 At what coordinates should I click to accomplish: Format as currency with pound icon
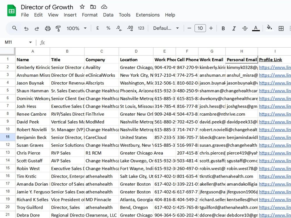tap(97, 28)
